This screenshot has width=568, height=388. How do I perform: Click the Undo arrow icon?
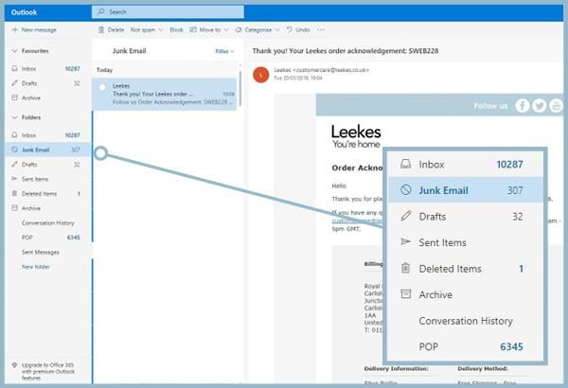(x=289, y=29)
